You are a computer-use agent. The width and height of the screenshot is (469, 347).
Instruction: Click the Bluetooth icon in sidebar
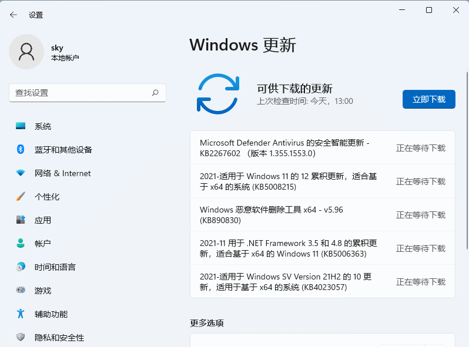21,150
